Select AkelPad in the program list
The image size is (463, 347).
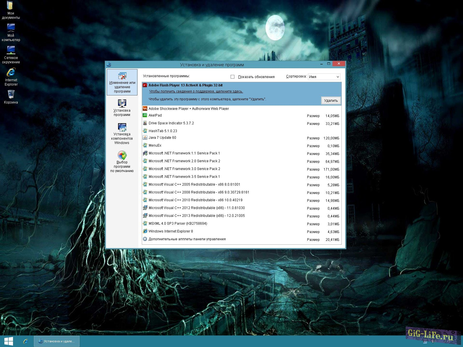click(x=155, y=115)
